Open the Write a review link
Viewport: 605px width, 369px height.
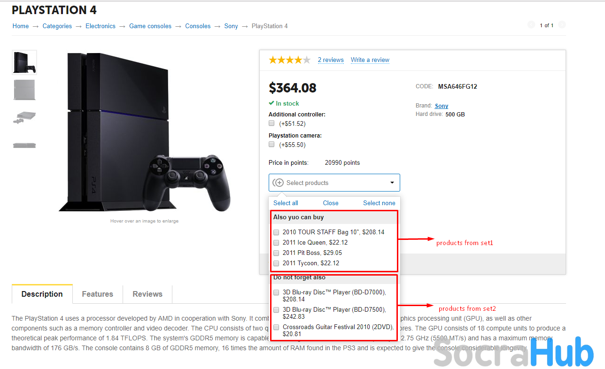pos(370,60)
